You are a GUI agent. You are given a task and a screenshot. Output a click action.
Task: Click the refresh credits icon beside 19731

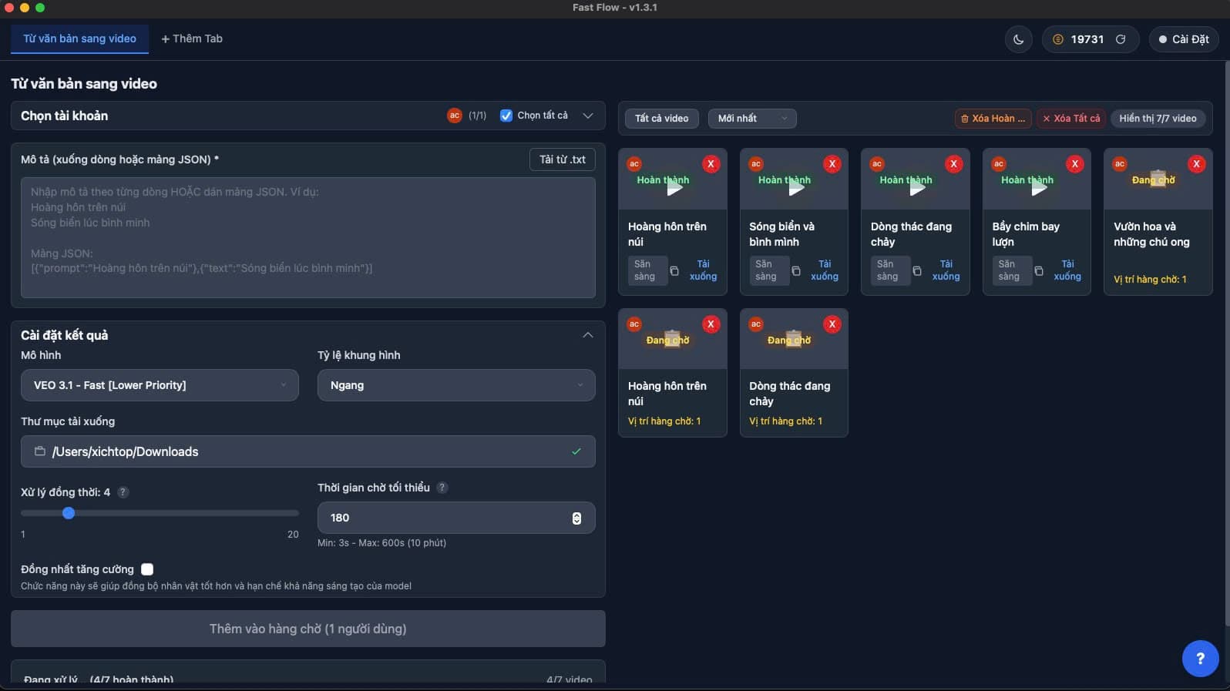click(x=1121, y=39)
